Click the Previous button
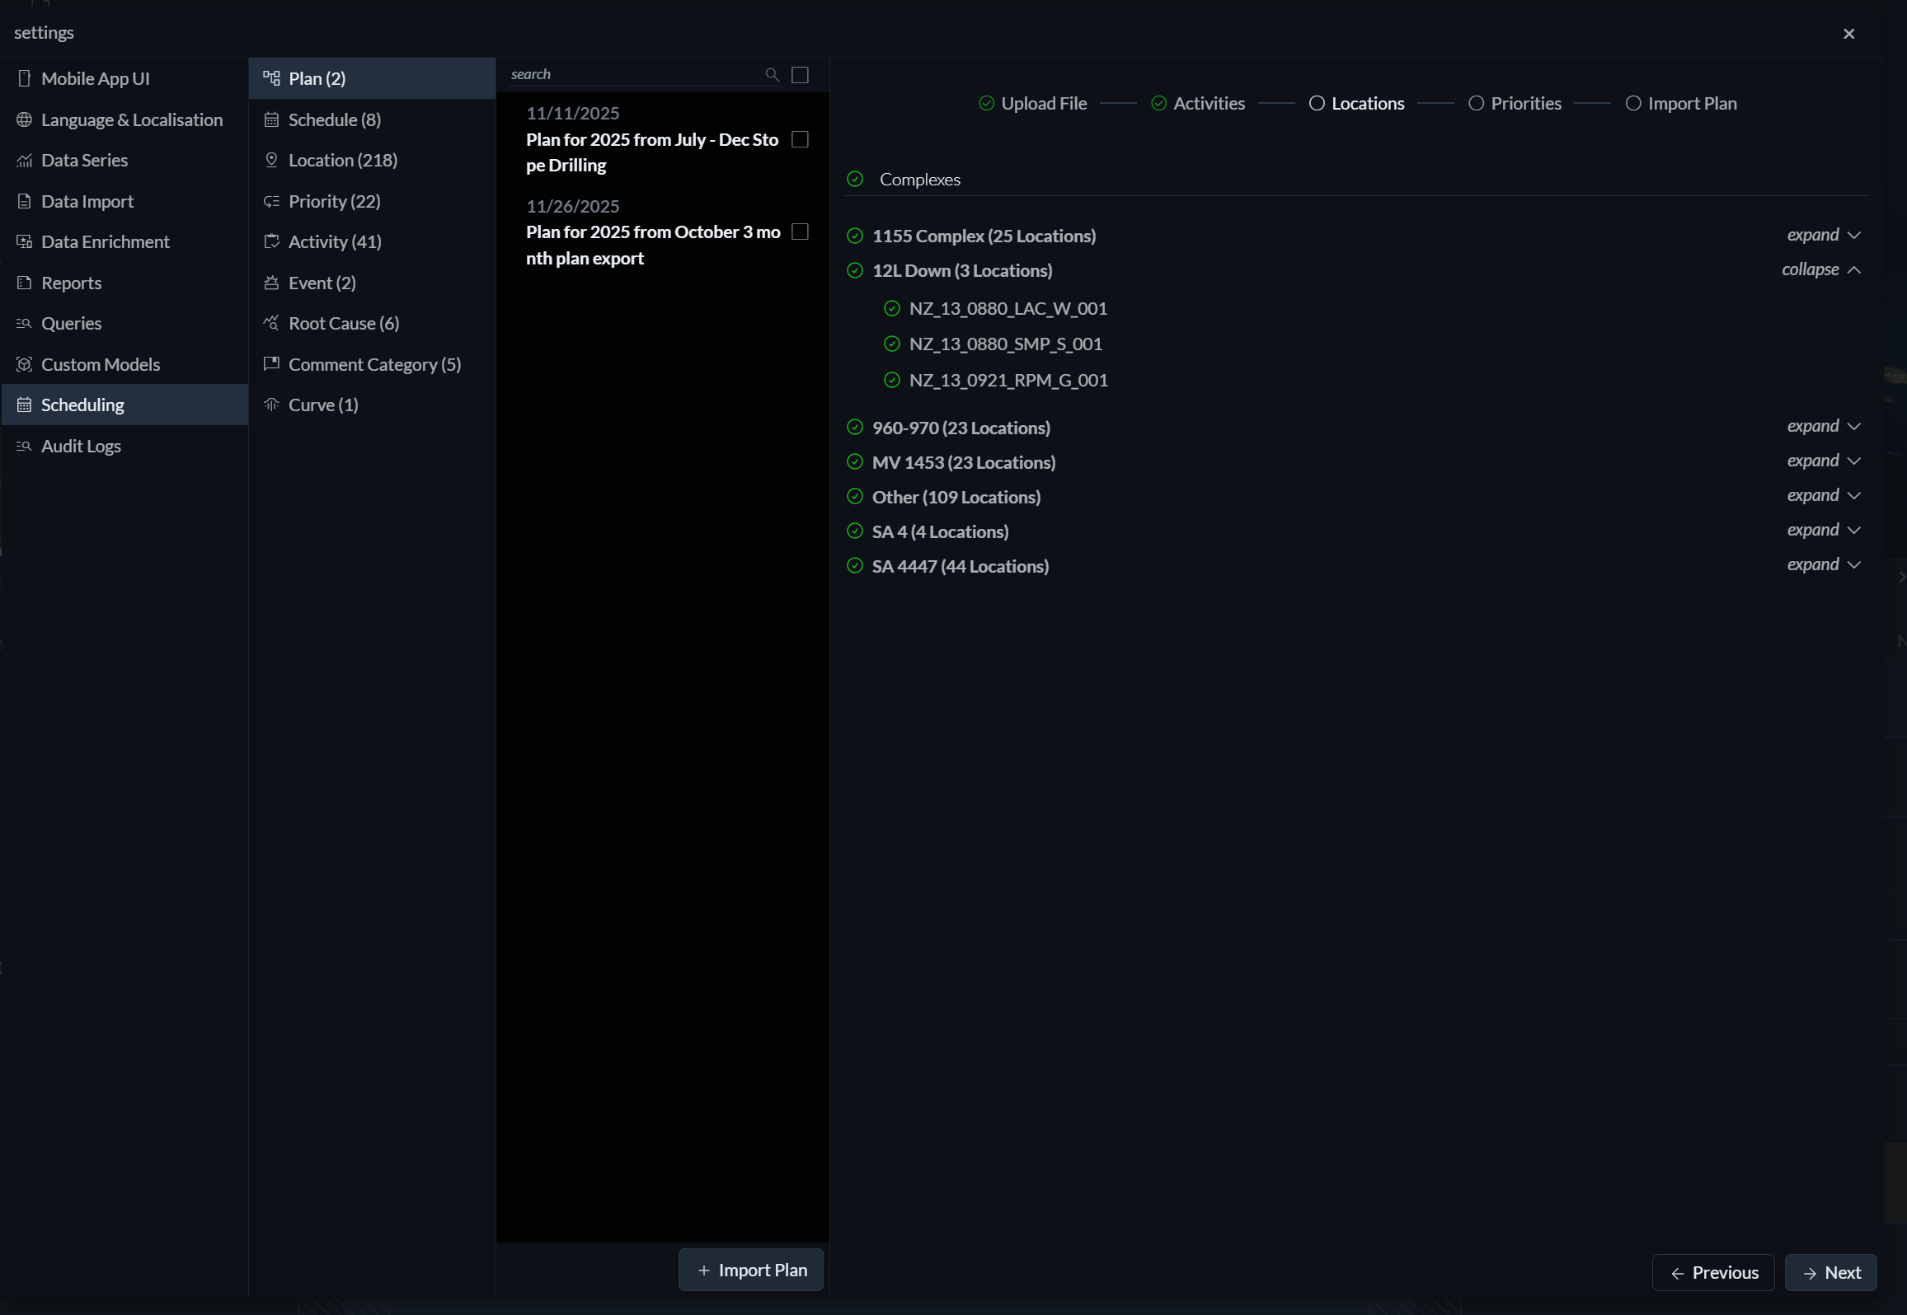The height and width of the screenshot is (1315, 1907). coord(1713,1272)
